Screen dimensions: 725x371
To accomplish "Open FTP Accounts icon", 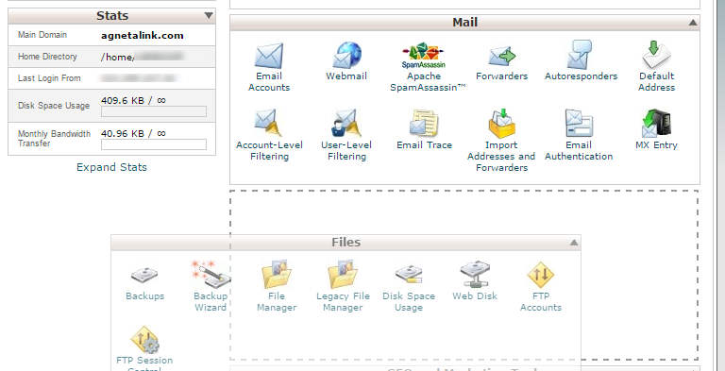I will pyautogui.click(x=541, y=275).
